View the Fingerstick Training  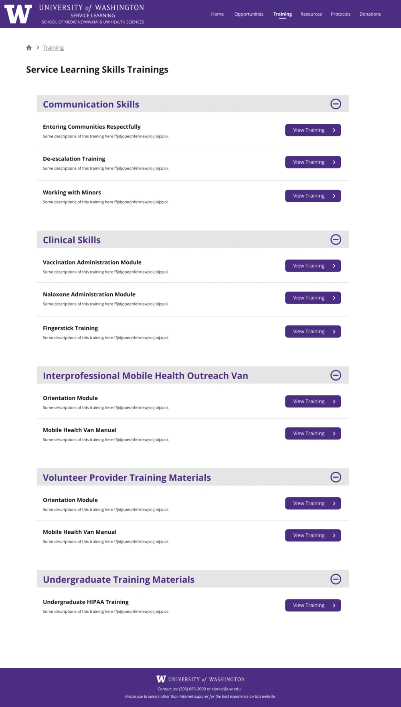[x=313, y=331]
